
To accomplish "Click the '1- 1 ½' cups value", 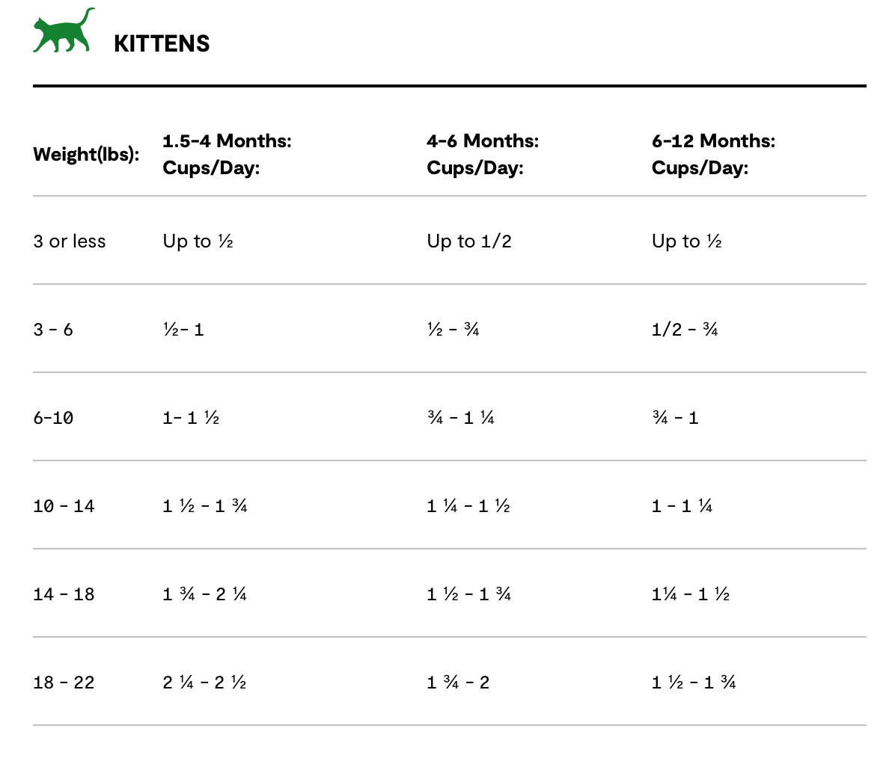I will coord(191,418).
